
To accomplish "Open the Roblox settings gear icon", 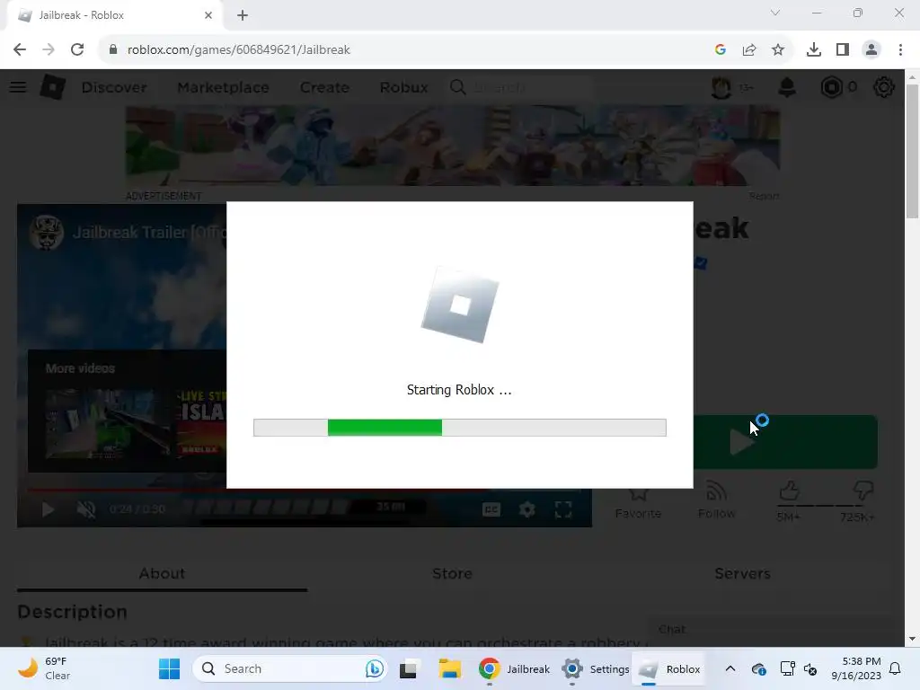I will [884, 87].
